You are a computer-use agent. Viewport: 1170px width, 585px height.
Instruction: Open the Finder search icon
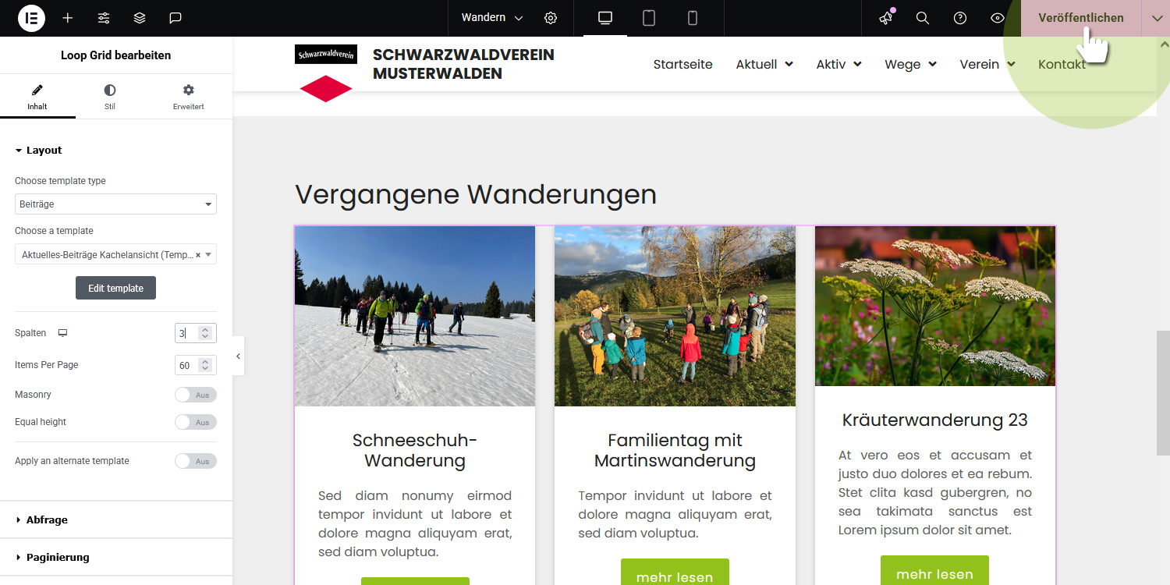(x=923, y=18)
